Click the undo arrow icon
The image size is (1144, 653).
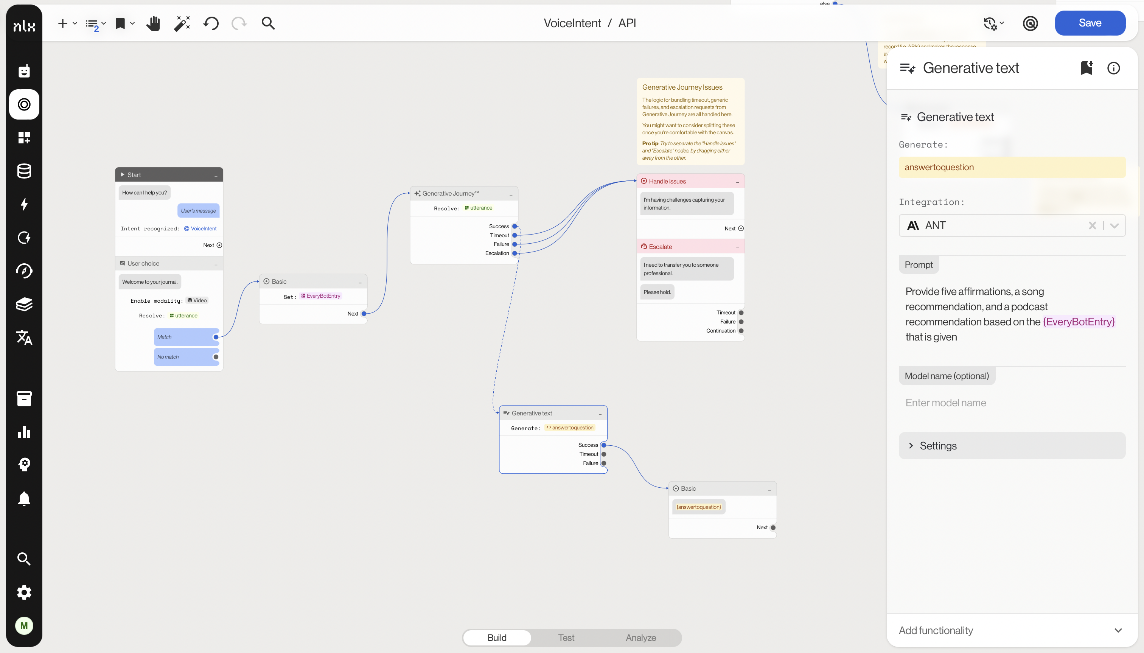pyautogui.click(x=211, y=23)
